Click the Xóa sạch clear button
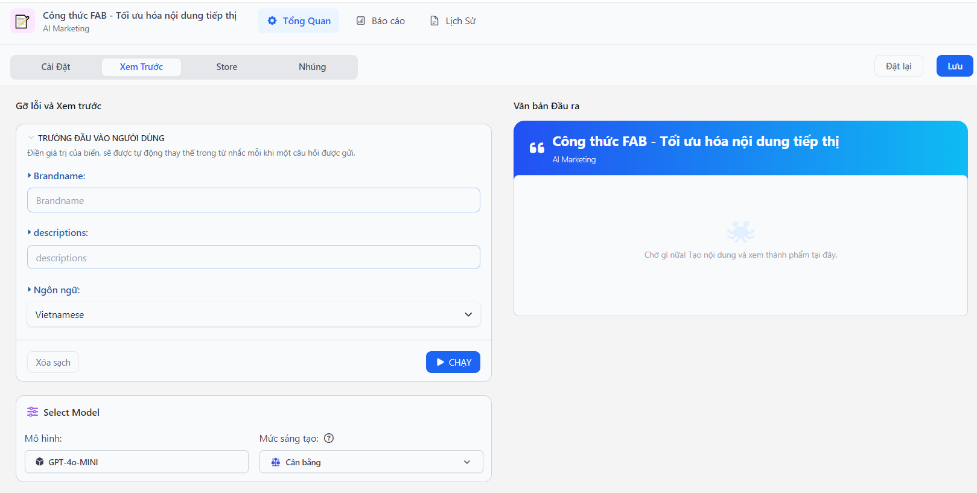Image resolution: width=977 pixels, height=493 pixels. coord(53,362)
